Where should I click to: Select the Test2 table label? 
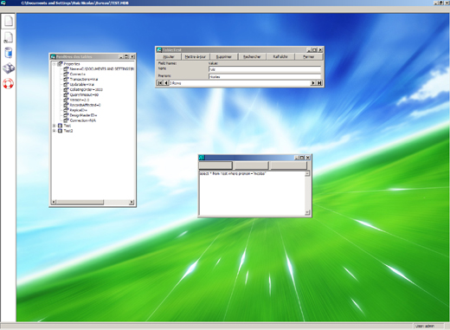pyautogui.click(x=68, y=131)
